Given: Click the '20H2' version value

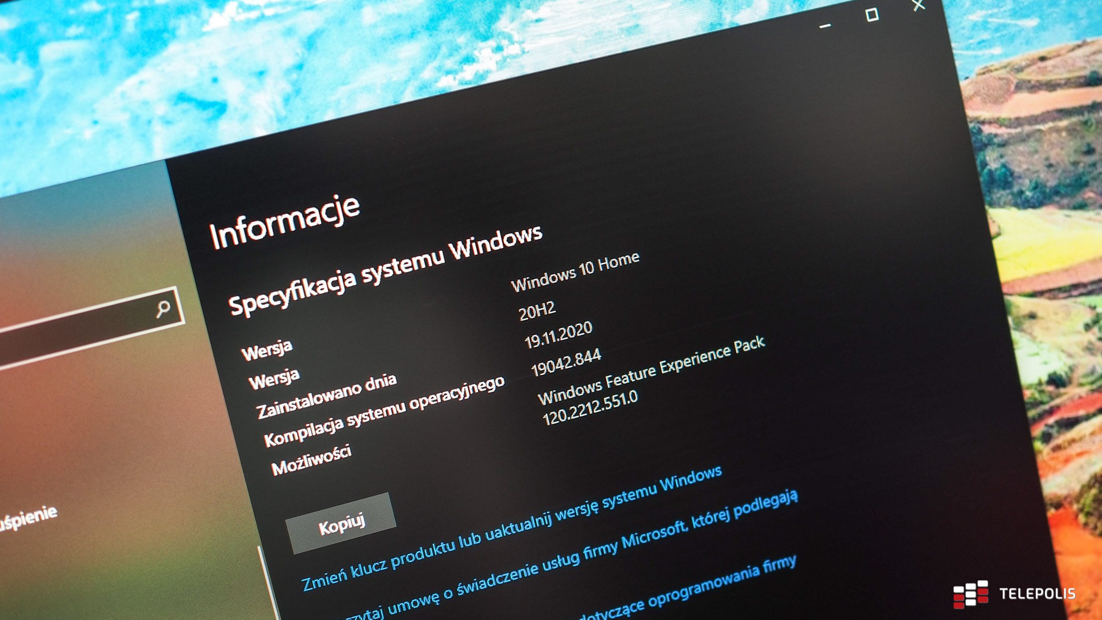Looking at the screenshot, I should (x=537, y=311).
